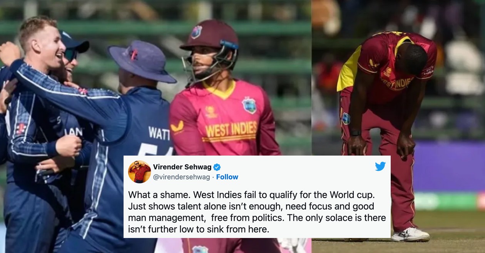Click the @virendersehwag handle
This screenshot has height=253, width=485.
coord(182,177)
